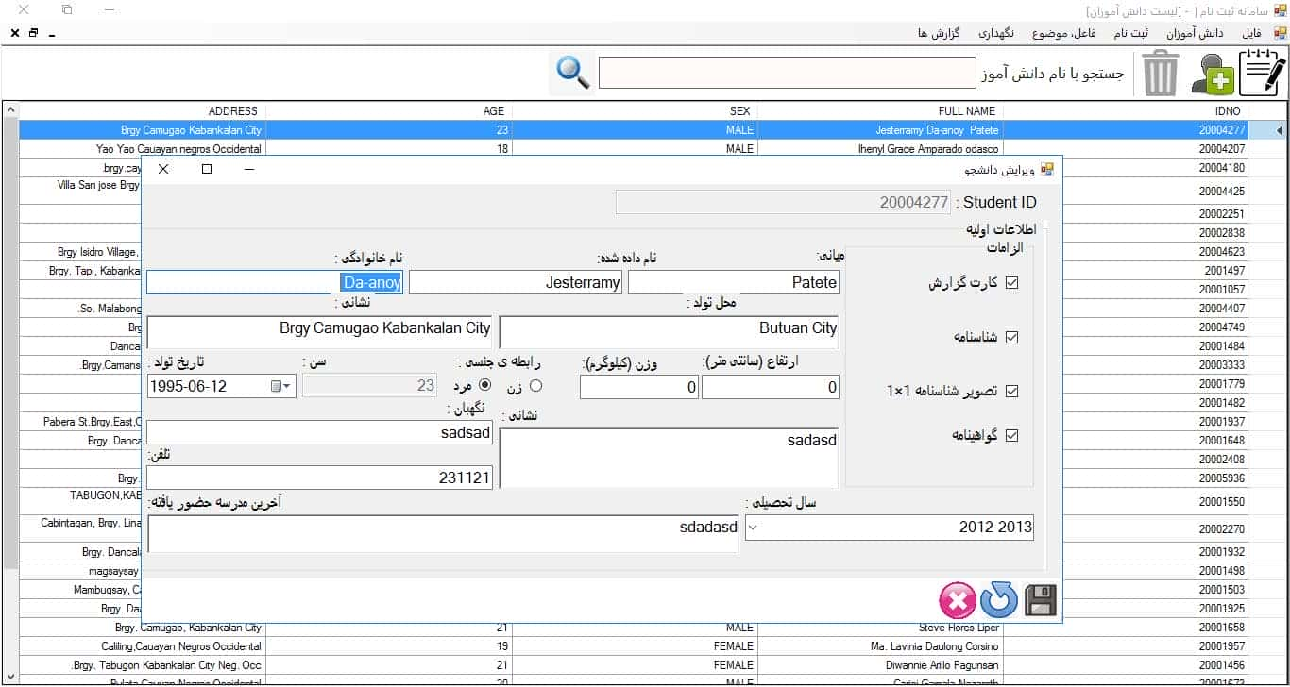This screenshot has width=1290, height=687.
Task: Open the نگهداری menu
Action: pyautogui.click(x=995, y=33)
